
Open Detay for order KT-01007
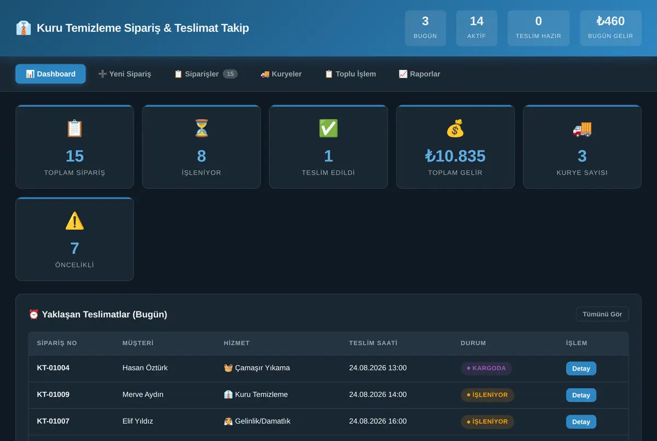[x=581, y=422]
